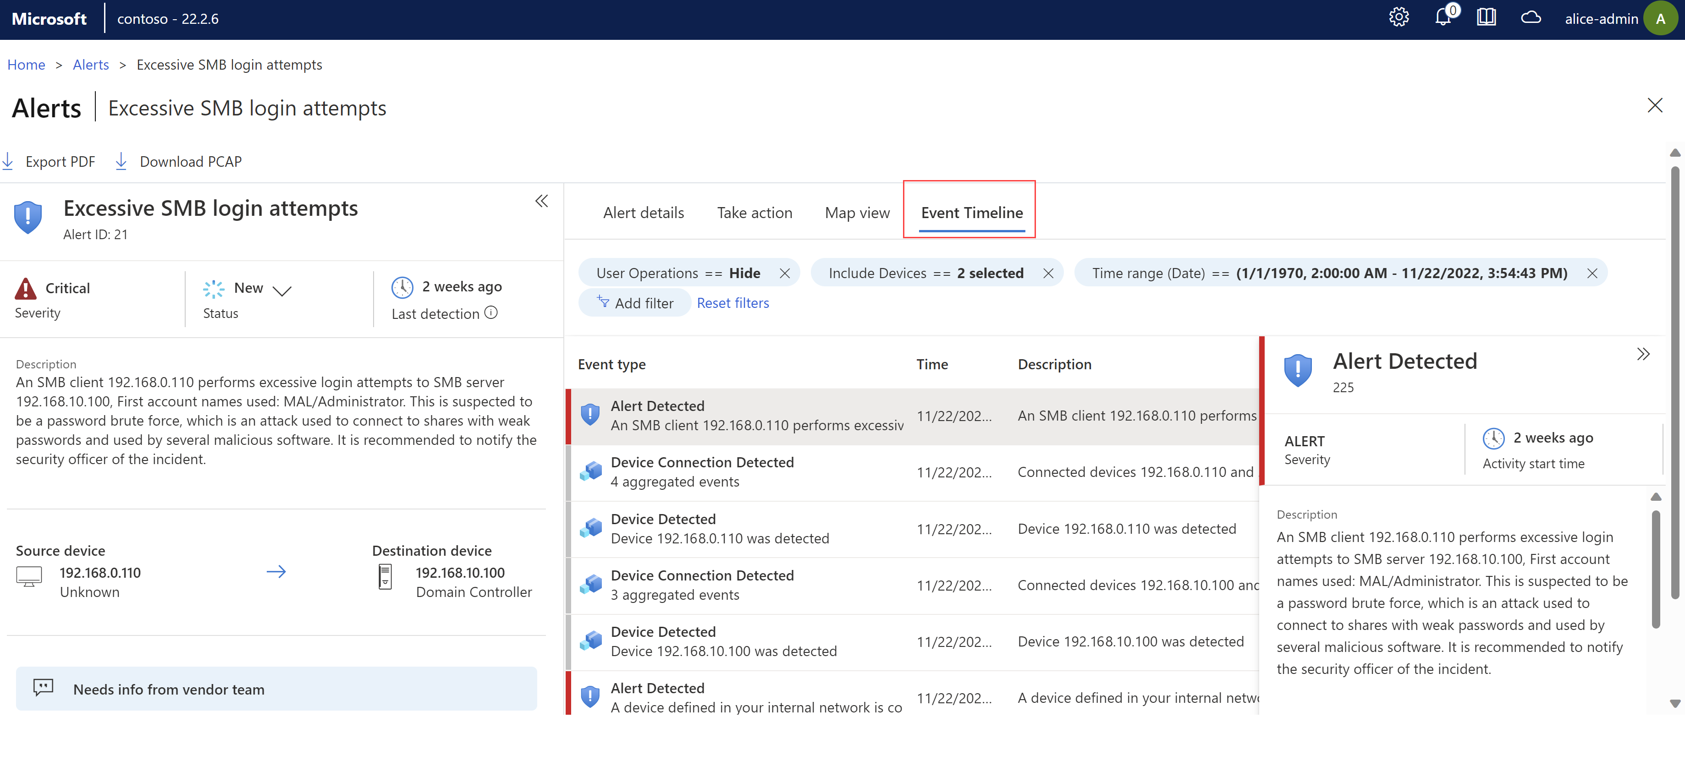Remove the Include Devices filter
1685x772 pixels.
coord(1050,272)
